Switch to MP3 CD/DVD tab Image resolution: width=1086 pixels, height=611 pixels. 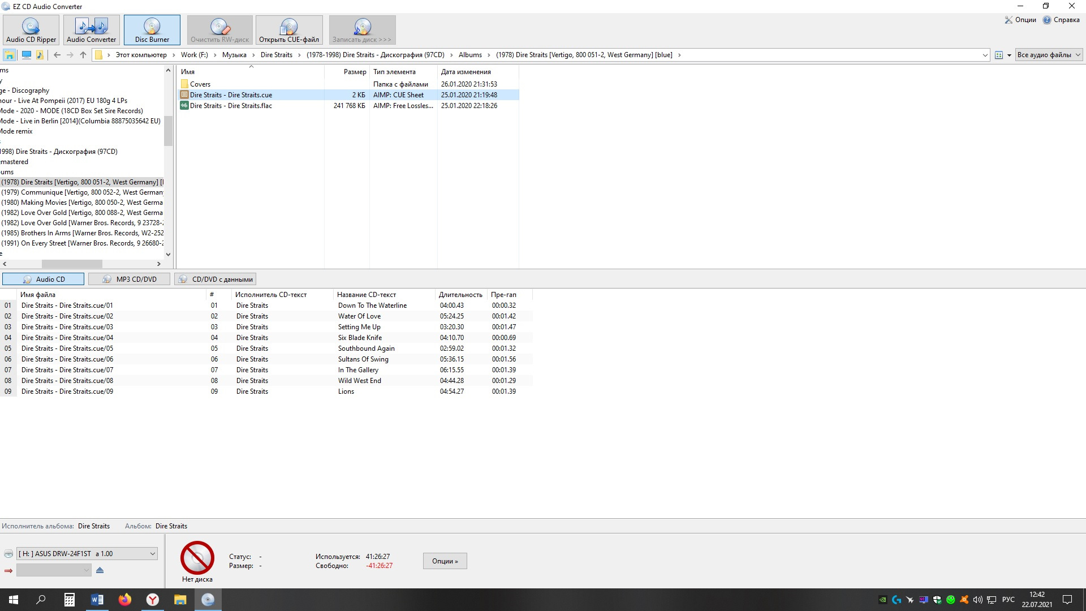129,279
